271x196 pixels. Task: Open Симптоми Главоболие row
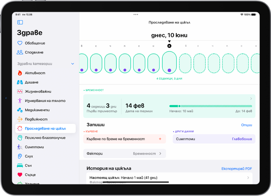[x=214, y=139]
